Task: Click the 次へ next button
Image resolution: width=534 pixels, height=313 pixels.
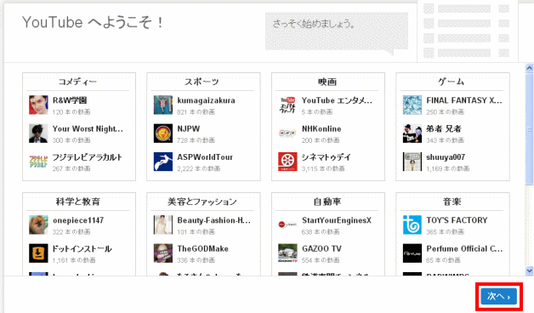Action: tap(499, 296)
